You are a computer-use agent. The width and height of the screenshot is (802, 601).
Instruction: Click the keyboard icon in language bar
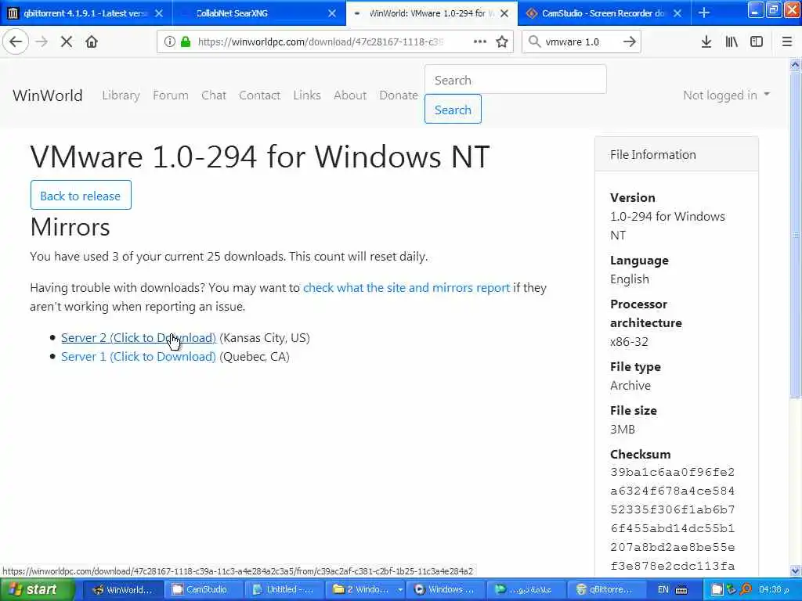tap(681, 590)
